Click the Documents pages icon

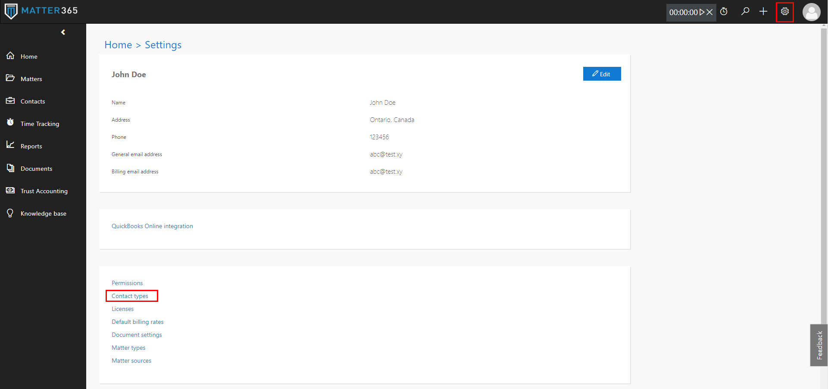tap(10, 168)
